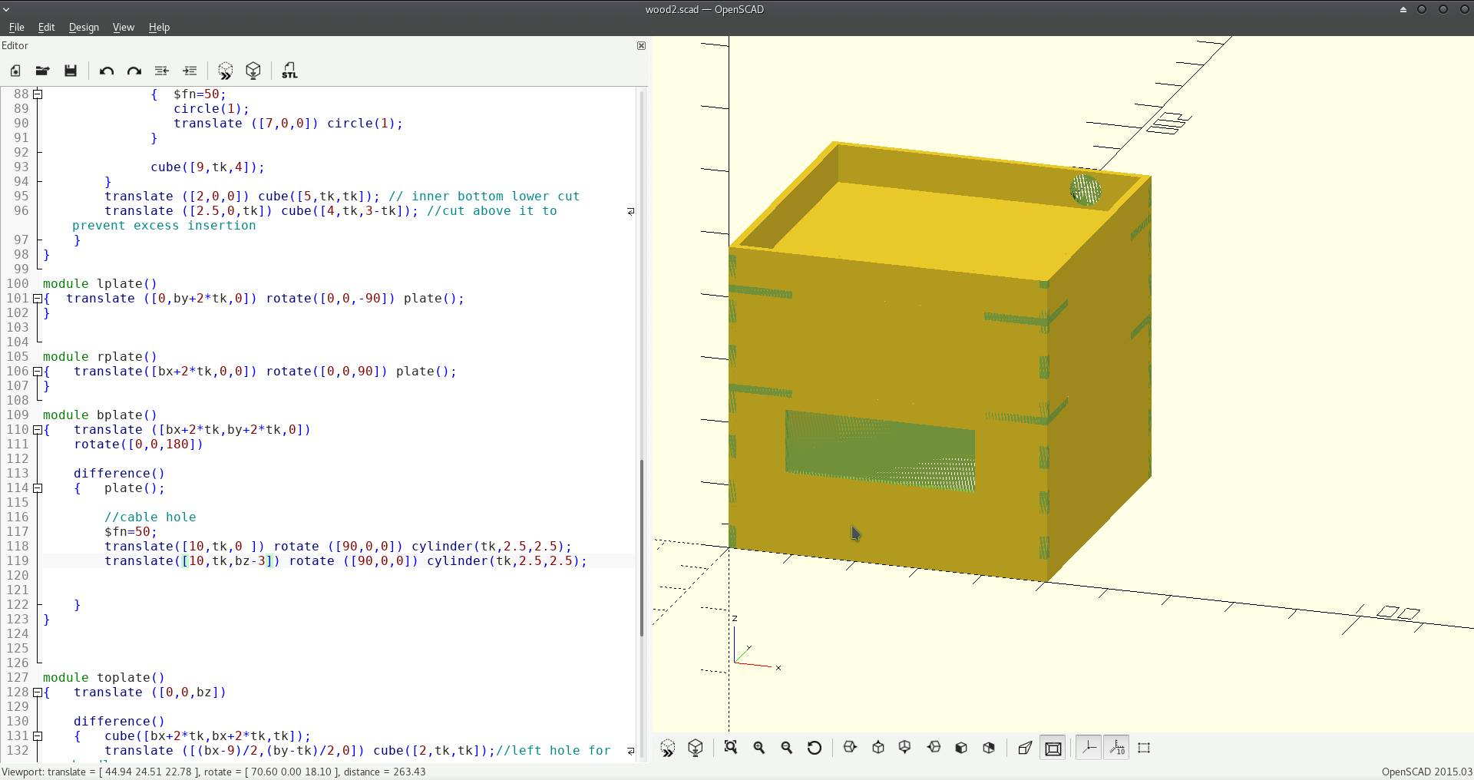1474x780 pixels.
Task: Click Preview icon in editor toolbar
Action: tap(225, 71)
